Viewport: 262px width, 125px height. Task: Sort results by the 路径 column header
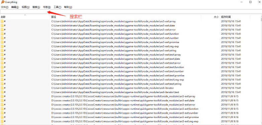54,17
